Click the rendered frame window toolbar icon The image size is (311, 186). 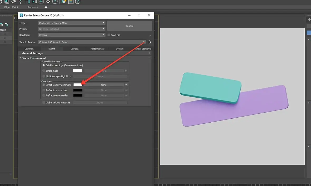(34, 2)
